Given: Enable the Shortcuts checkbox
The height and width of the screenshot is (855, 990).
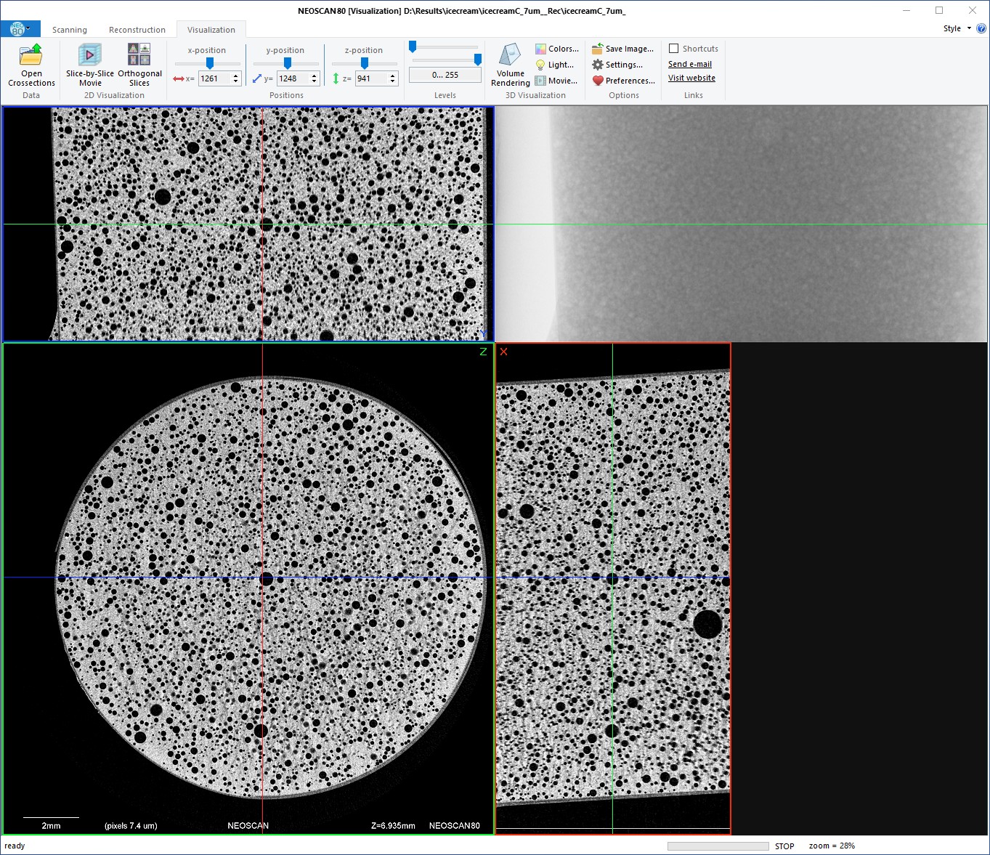Looking at the screenshot, I should (x=674, y=49).
